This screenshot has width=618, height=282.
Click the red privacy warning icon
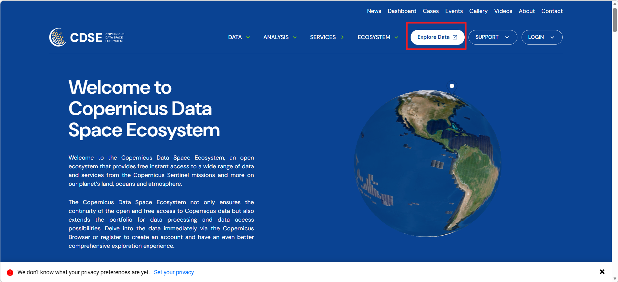point(10,272)
